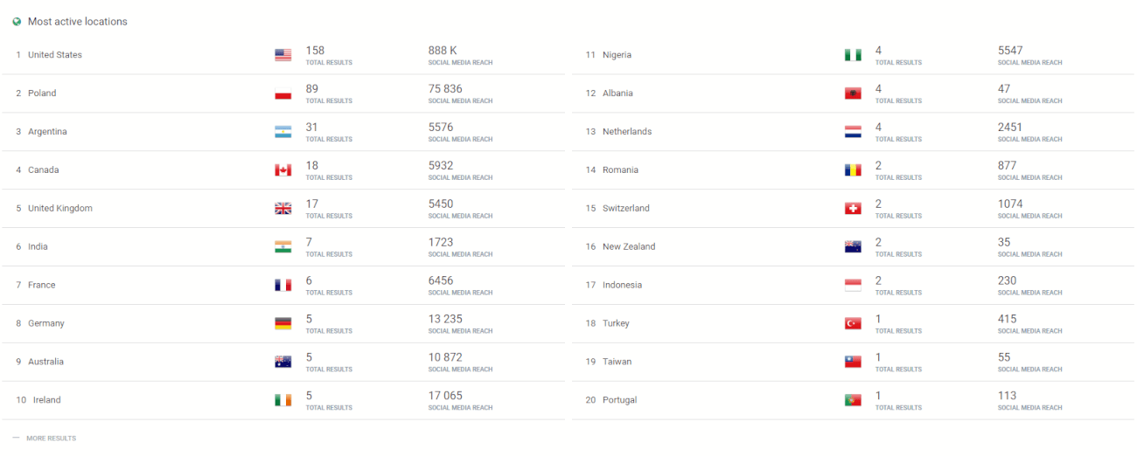This screenshot has height=456, width=1137.
Task: Click the Ireland flag icon
Action: [x=283, y=400]
